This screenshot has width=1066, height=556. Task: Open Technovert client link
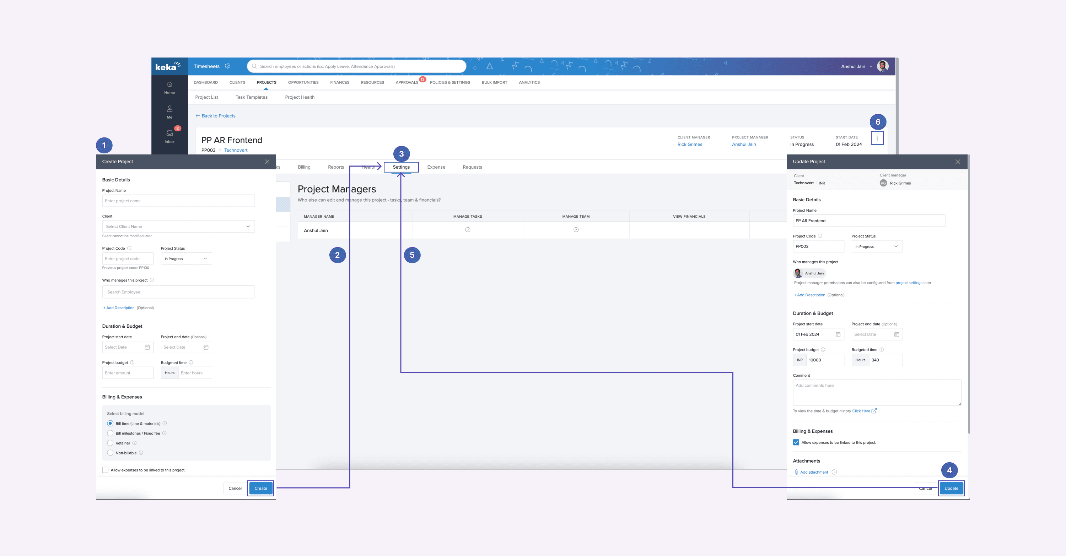(x=236, y=150)
